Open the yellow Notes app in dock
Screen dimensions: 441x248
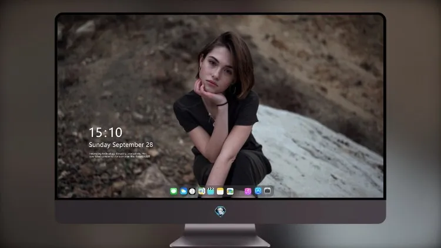(220, 191)
